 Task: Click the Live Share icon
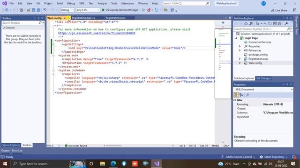click(x=272, y=10)
